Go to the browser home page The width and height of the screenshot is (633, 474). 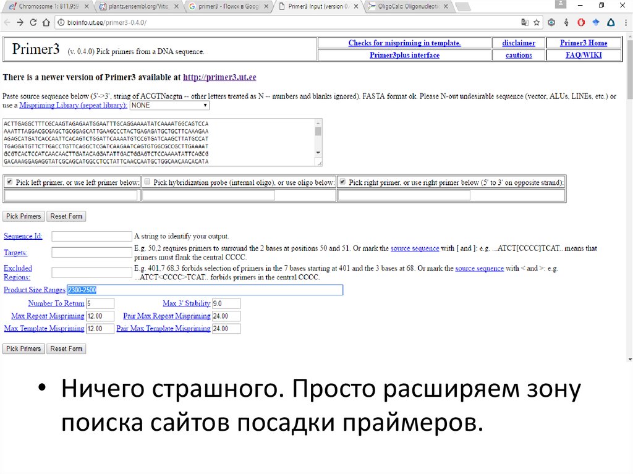coord(46,22)
